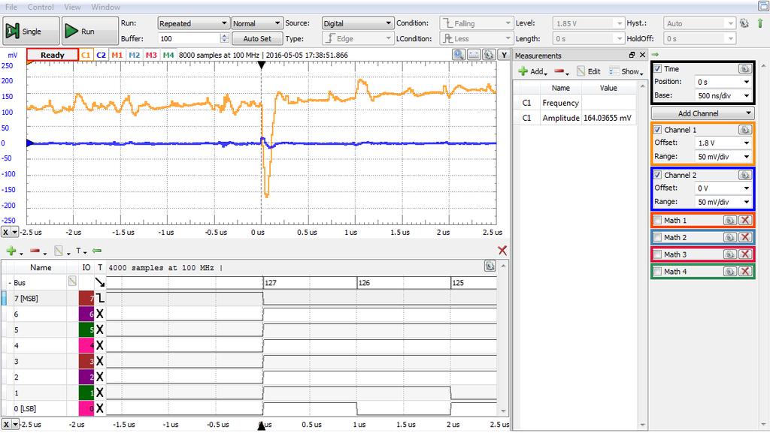770x433 pixels.
Task: Toggle the Y cursor button above plot
Action: pyautogui.click(x=503, y=55)
